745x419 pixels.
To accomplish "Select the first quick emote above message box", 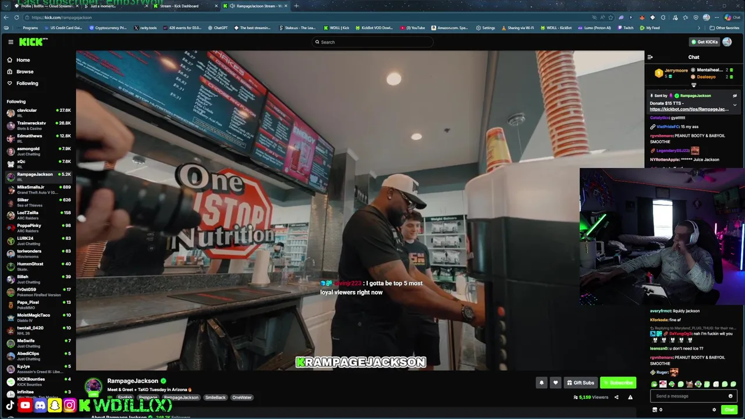I will tap(654, 384).
